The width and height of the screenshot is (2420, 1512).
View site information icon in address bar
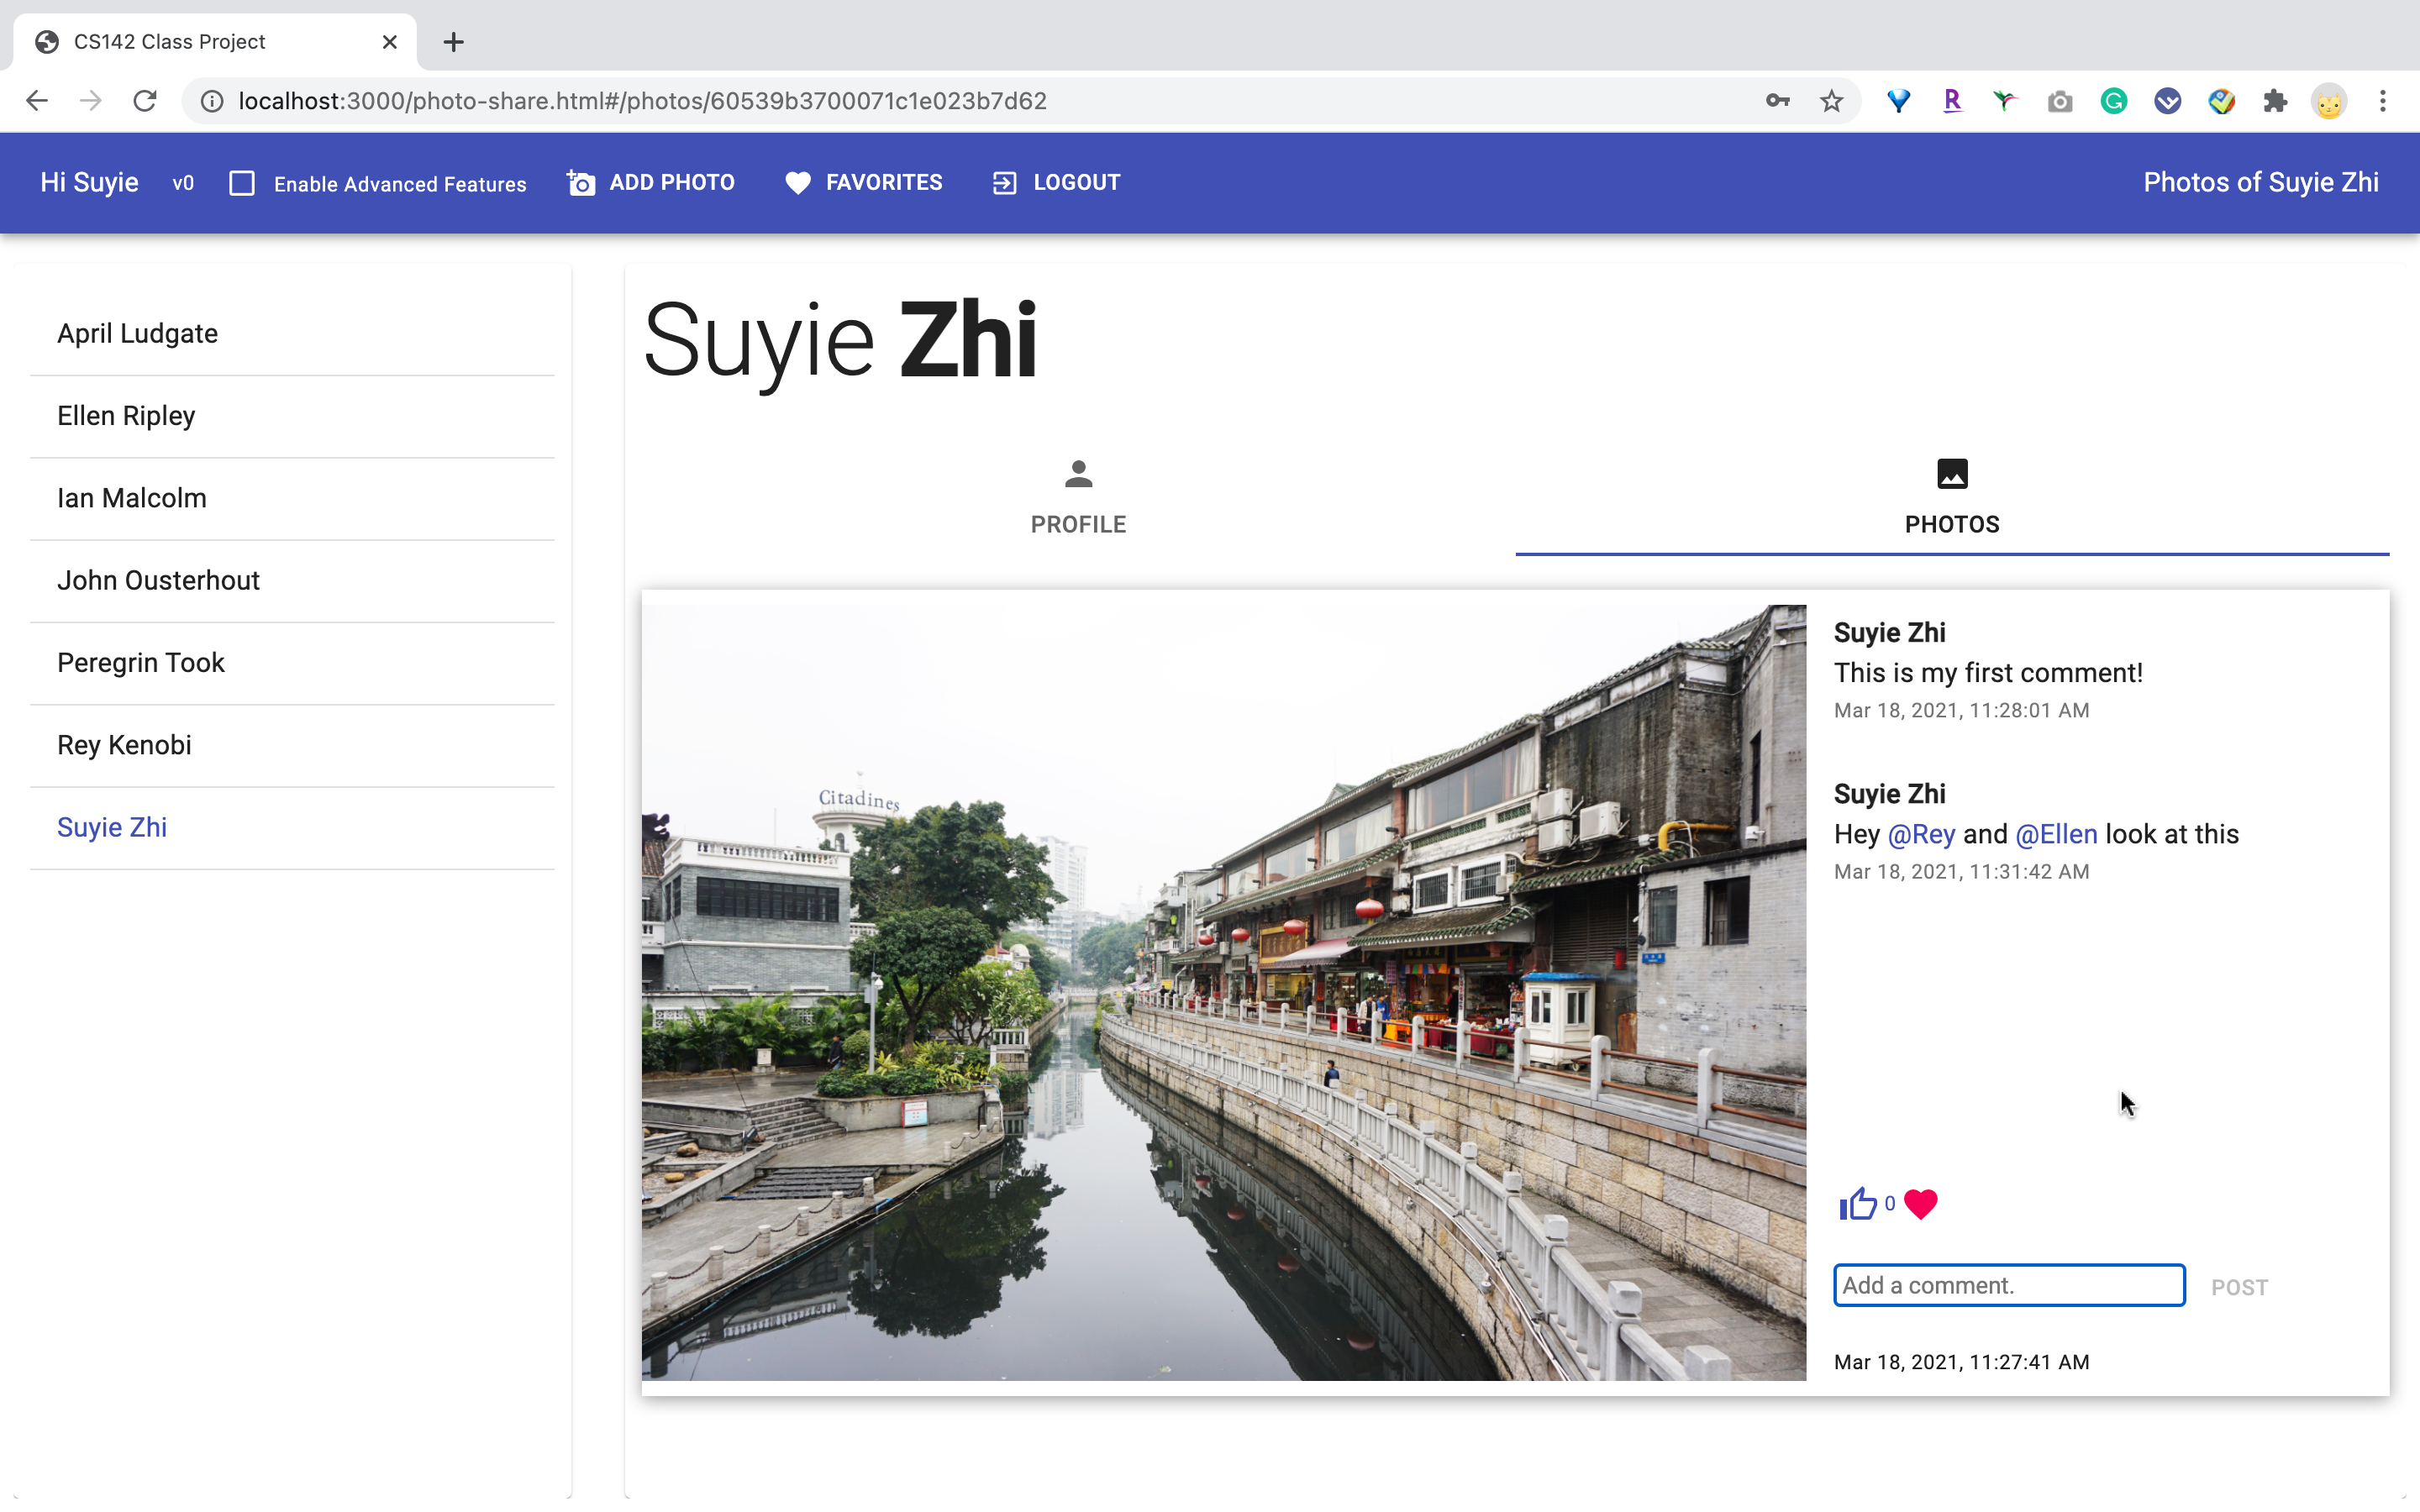coord(212,101)
